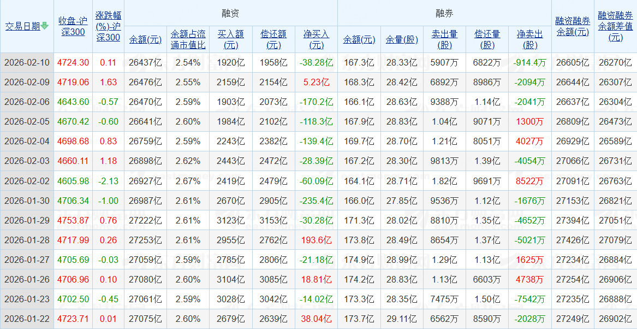
Task: Select the date cell 2026-01-27
Action: coord(27,260)
